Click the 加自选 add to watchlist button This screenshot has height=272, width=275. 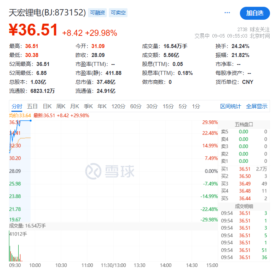(255, 13)
